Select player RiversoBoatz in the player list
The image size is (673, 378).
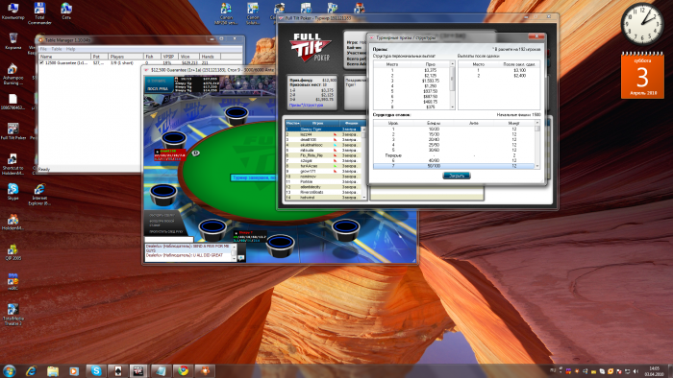click(324, 192)
